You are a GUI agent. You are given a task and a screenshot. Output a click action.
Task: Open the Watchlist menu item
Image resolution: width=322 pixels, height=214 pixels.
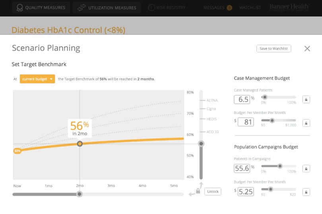(x=250, y=8)
